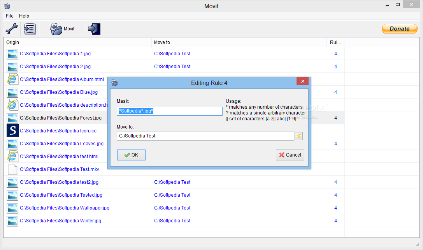
Task: Click IE icon of Softpedia description file
Action: (x=12, y=105)
